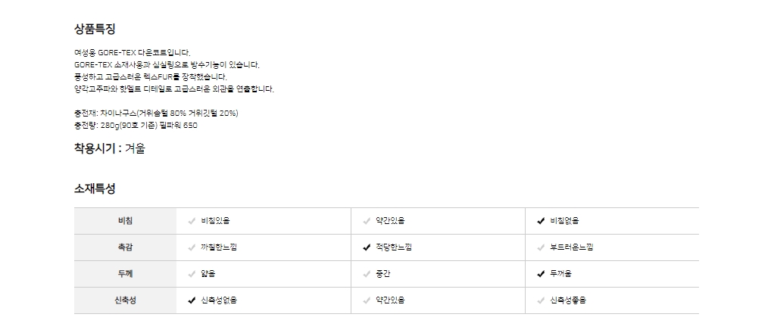Select the 두께 row header cell
Viewport: 771px width, 336px height.
125,274
